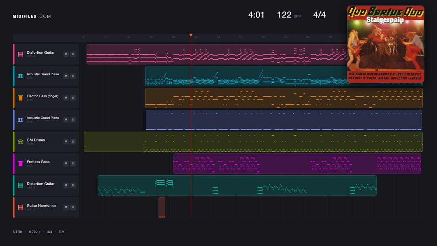This screenshot has width=437, height=246.
Task: Select the olive GM Drums clip
Action: click(x=253, y=142)
